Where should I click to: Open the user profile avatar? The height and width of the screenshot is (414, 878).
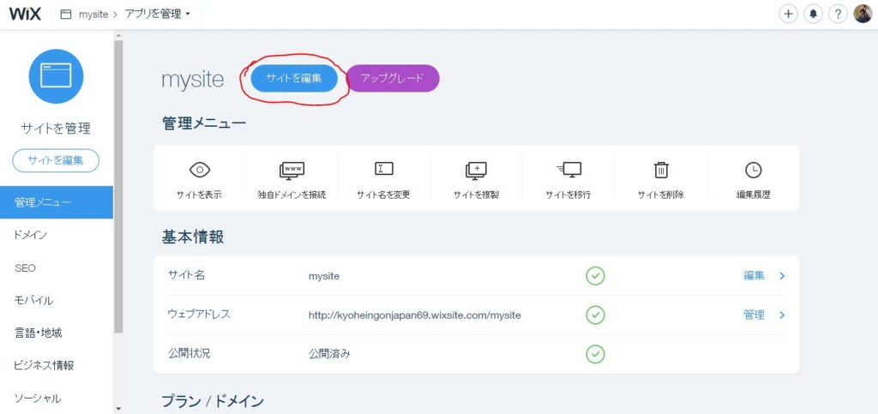863,14
